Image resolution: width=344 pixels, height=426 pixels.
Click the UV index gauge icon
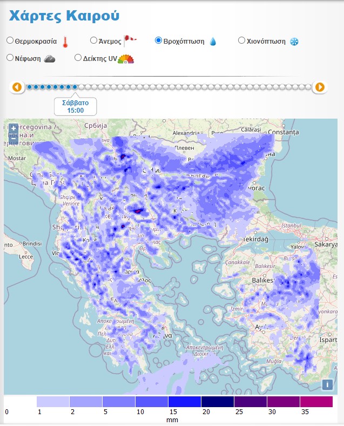coord(126,59)
